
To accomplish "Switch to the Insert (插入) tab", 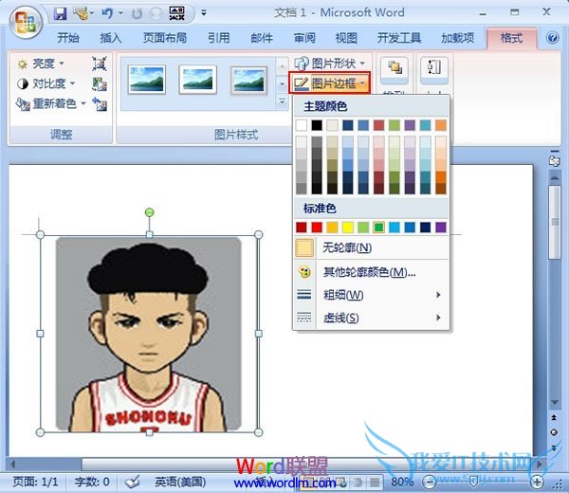I will [x=111, y=38].
